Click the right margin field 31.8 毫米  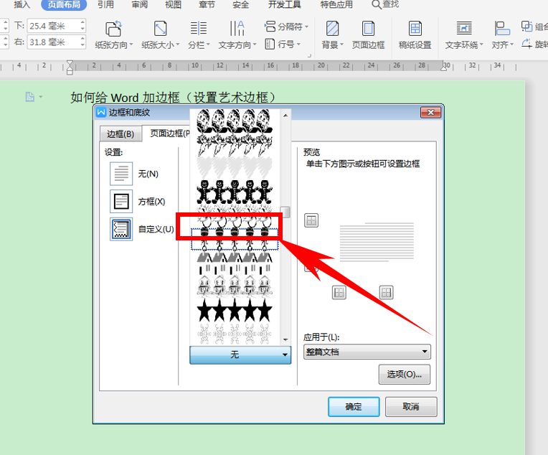[x=53, y=42]
